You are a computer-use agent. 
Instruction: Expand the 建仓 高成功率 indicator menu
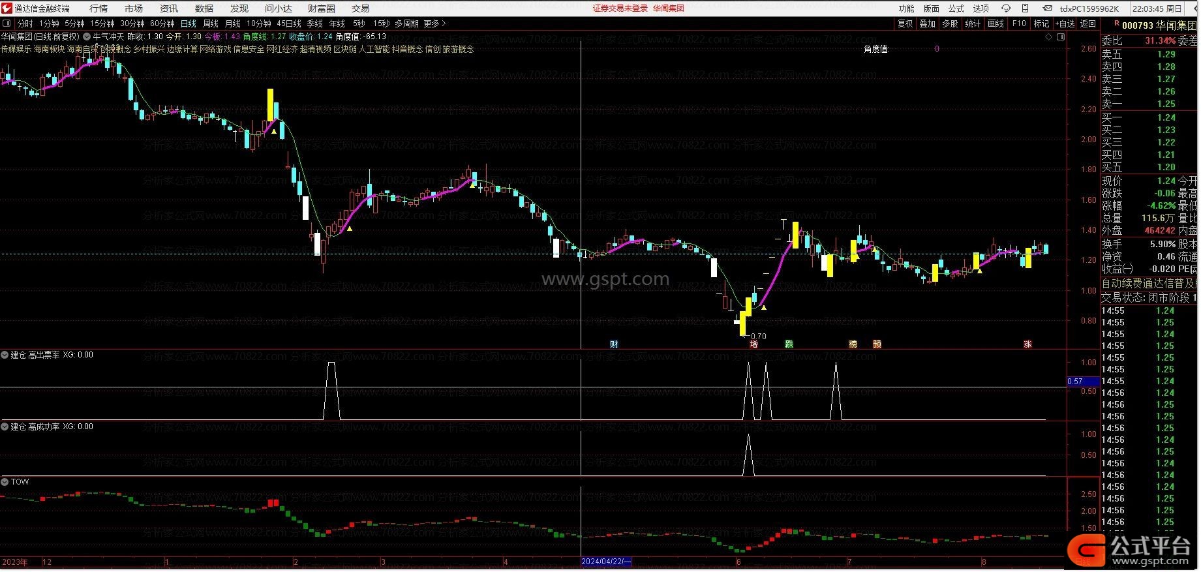[5, 427]
